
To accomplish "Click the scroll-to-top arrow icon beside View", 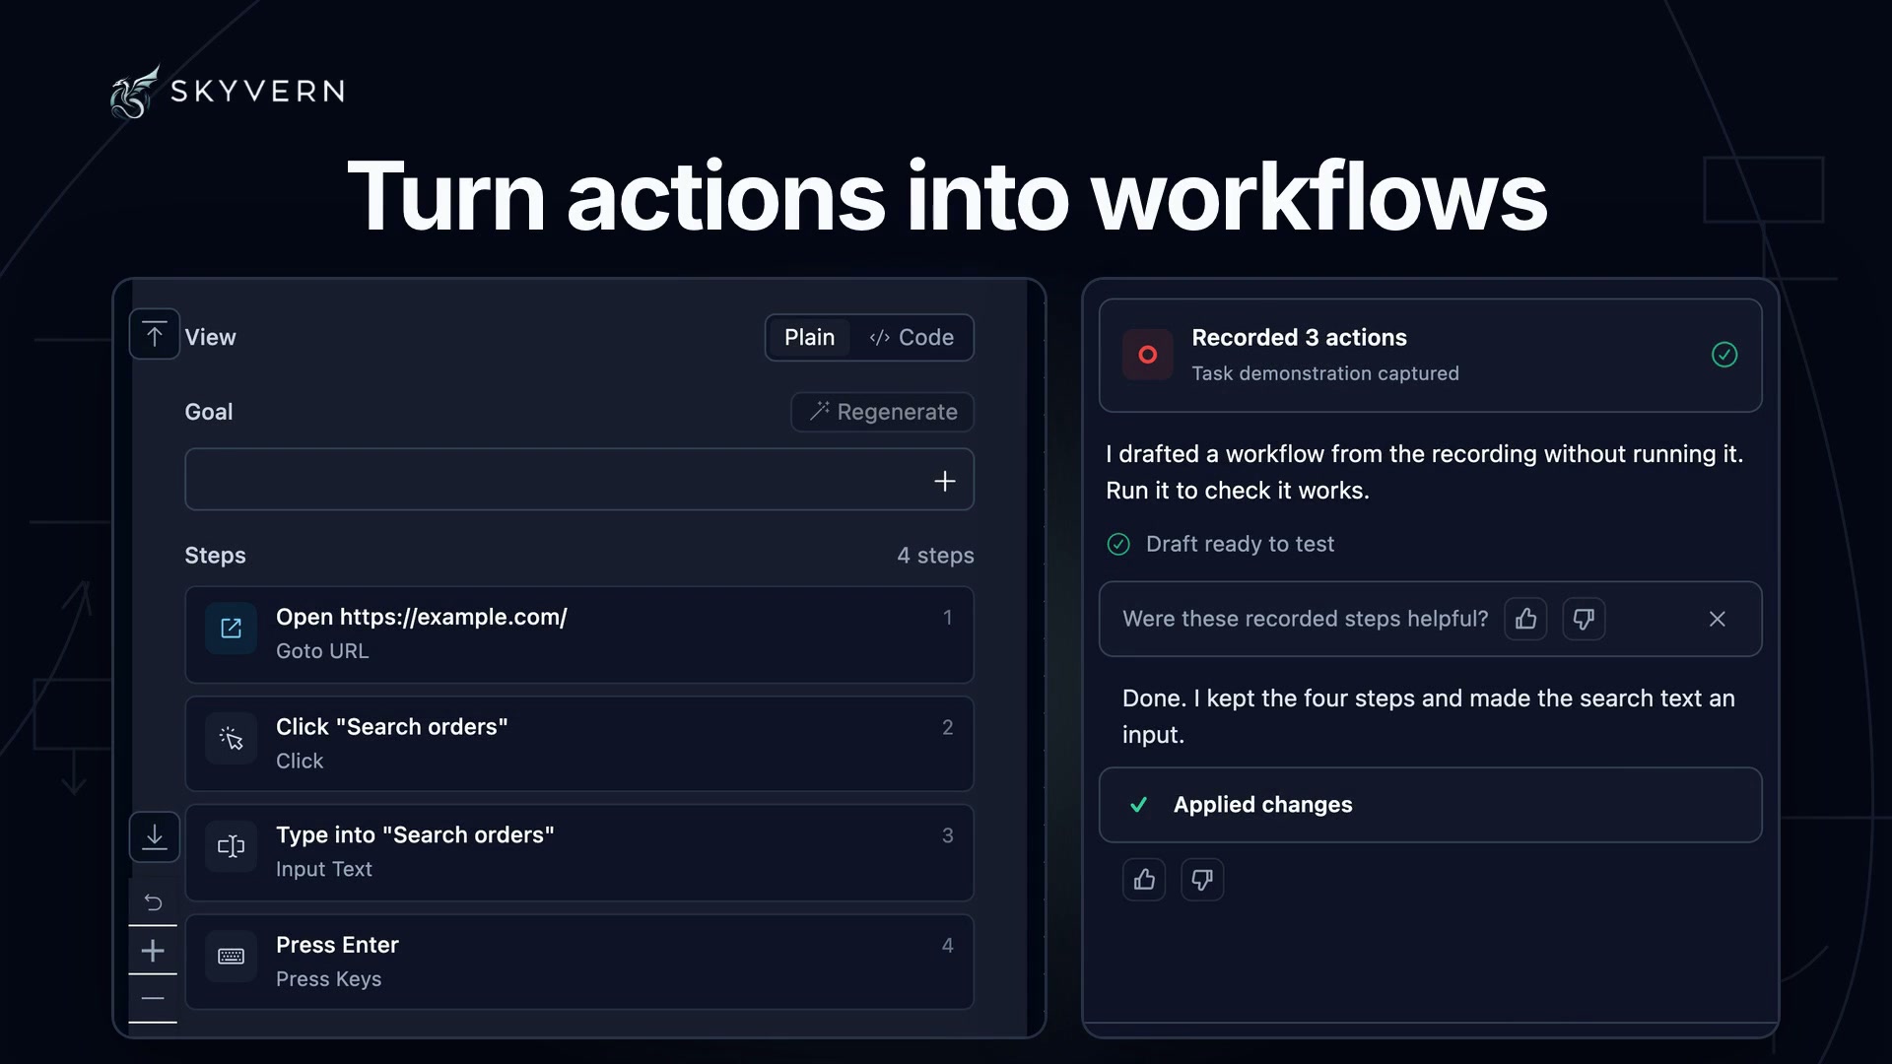I will (155, 335).
